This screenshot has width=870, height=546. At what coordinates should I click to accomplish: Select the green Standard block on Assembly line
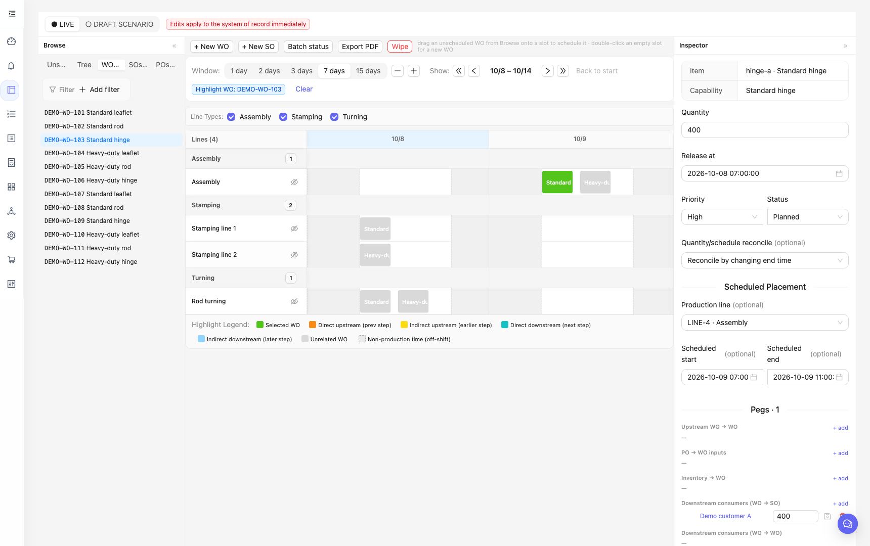click(557, 182)
